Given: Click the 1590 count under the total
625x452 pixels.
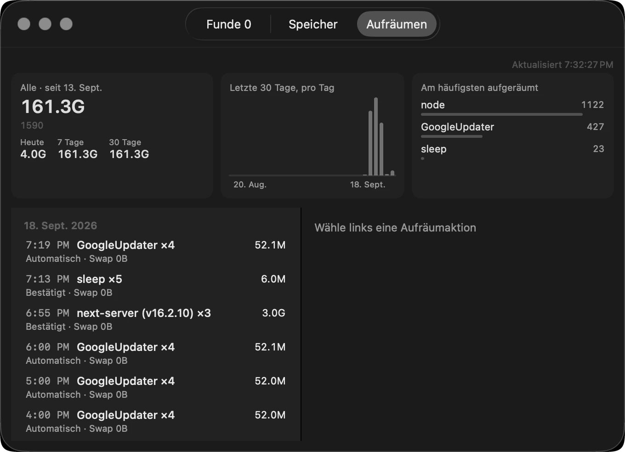Looking at the screenshot, I should (x=32, y=125).
